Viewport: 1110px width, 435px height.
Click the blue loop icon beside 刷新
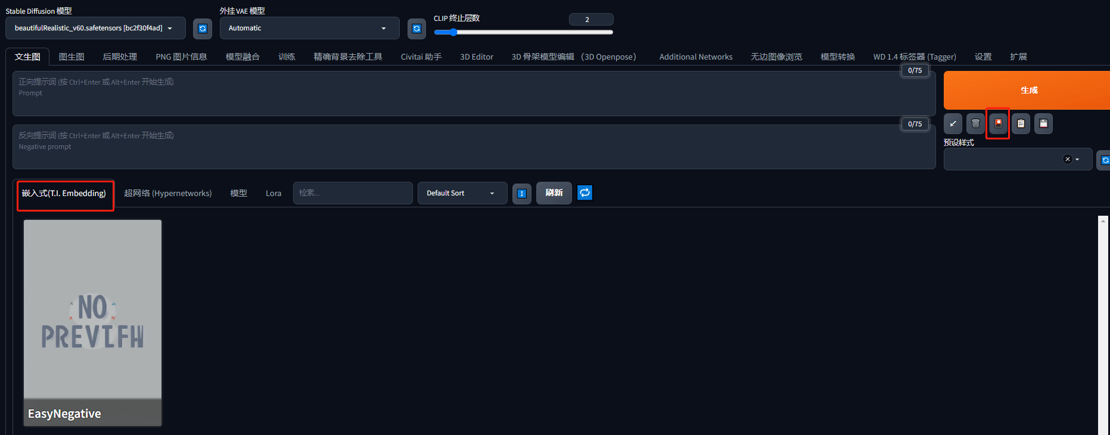coord(585,192)
